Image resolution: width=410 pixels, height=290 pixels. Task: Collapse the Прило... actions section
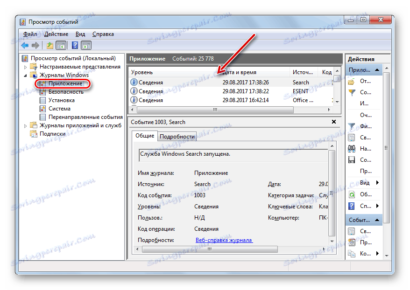(x=377, y=70)
